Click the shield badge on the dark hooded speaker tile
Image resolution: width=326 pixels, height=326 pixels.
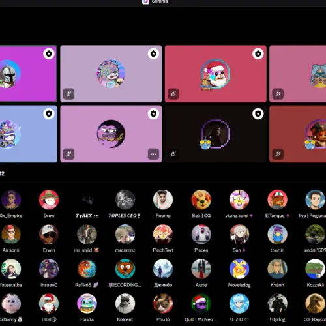[258, 113]
